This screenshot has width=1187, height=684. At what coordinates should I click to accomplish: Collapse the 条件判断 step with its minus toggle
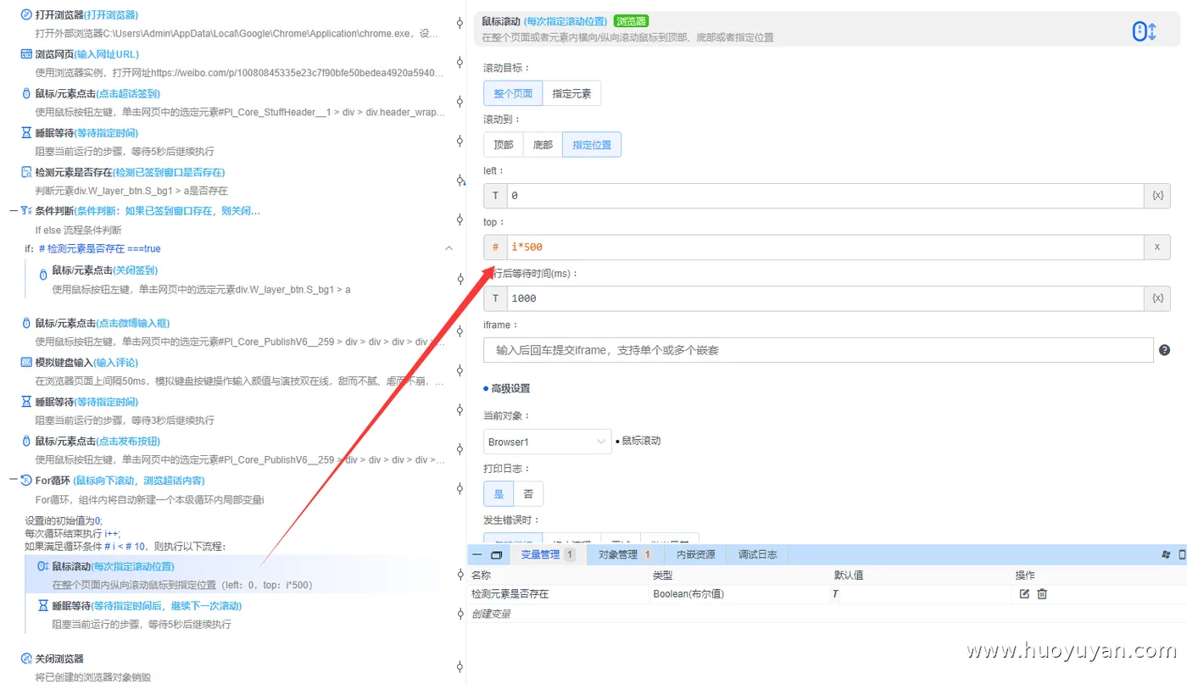click(x=14, y=211)
